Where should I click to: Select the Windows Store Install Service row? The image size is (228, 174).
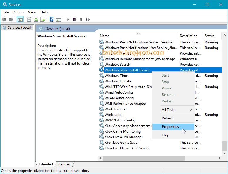(160, 70)
